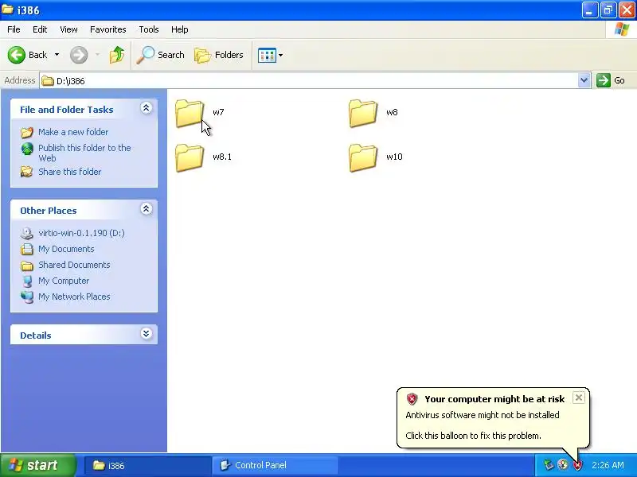Open My Documents from Other Places
The image size is (637, 477).
tap(66, 249)
